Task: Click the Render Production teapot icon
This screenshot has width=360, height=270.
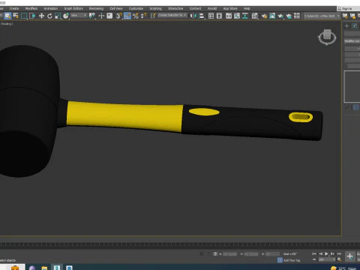Action: [280, 16]
